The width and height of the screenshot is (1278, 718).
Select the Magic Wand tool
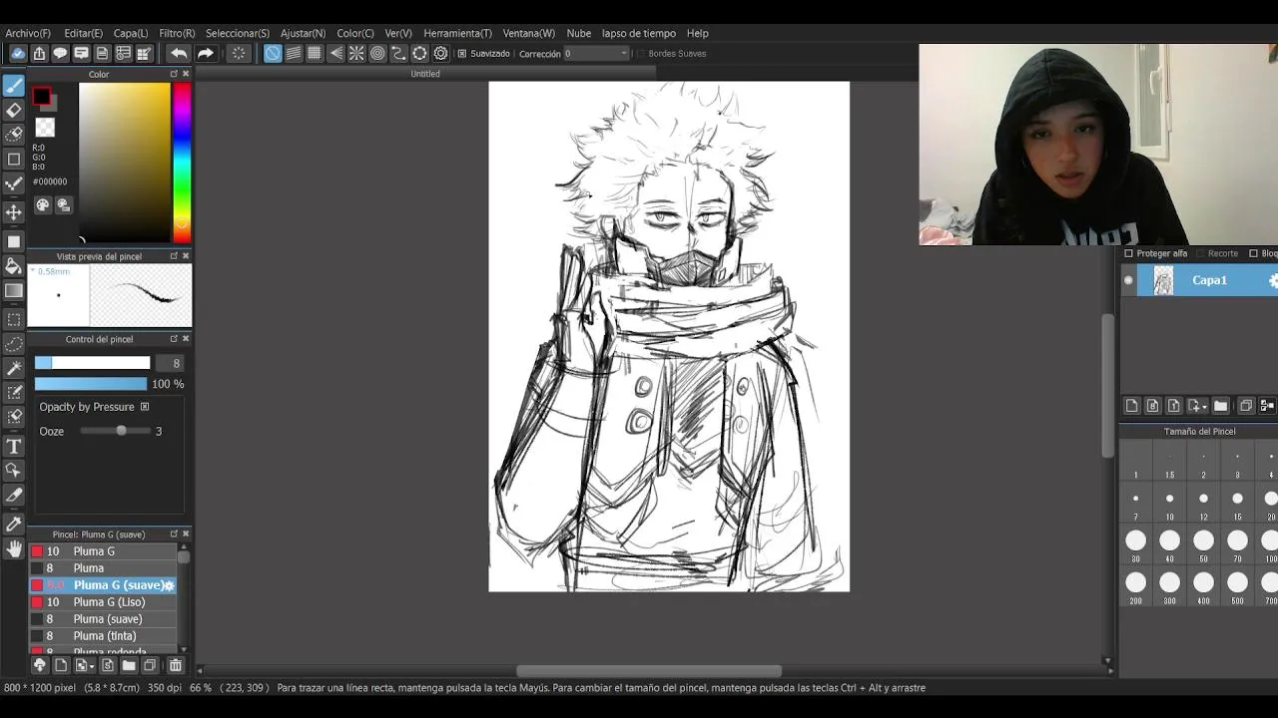click(x=14, y=369)
